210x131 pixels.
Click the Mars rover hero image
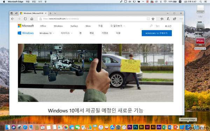pyautogui.click(x=96, y=73)
